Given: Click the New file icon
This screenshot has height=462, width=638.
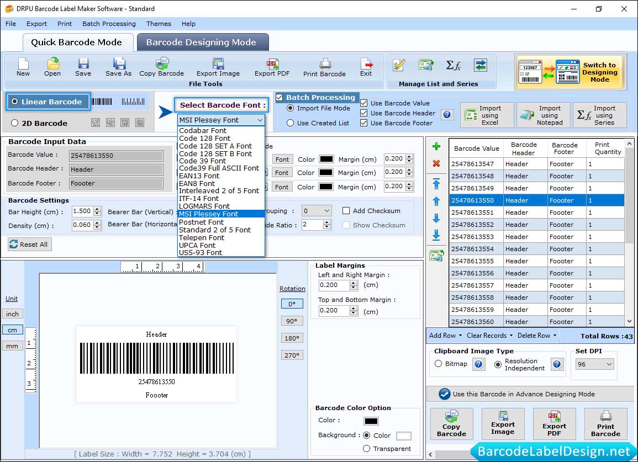Looking at the screenshot, I should [x=23, y=67].
